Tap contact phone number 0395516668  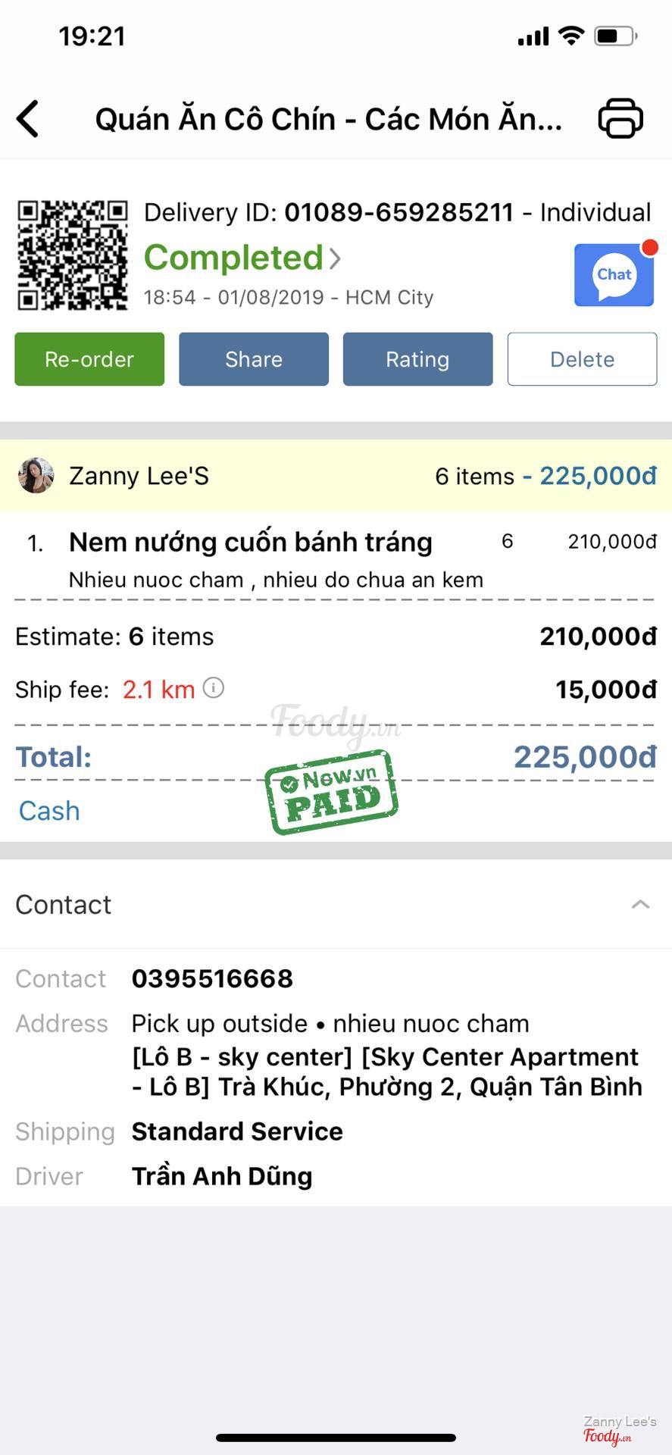tap(212, 978)
